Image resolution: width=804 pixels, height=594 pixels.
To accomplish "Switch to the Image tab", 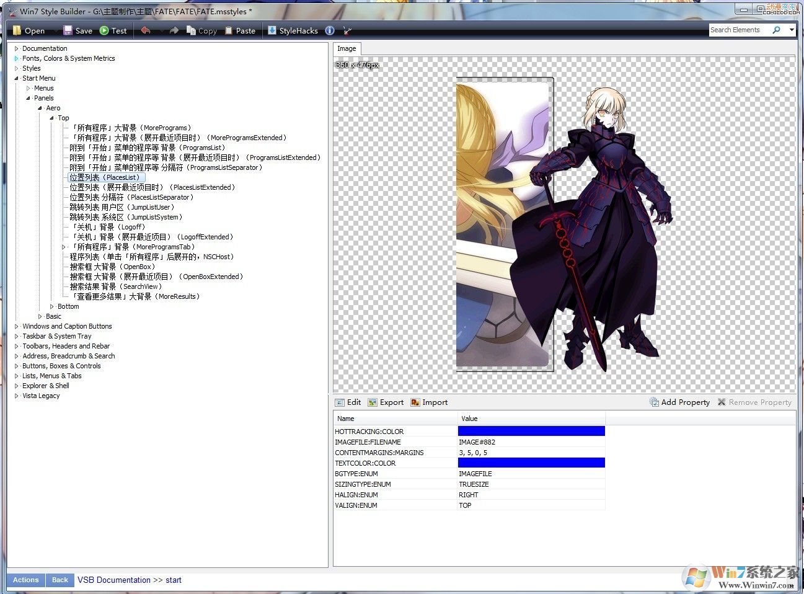I will [x=347, y=48].
